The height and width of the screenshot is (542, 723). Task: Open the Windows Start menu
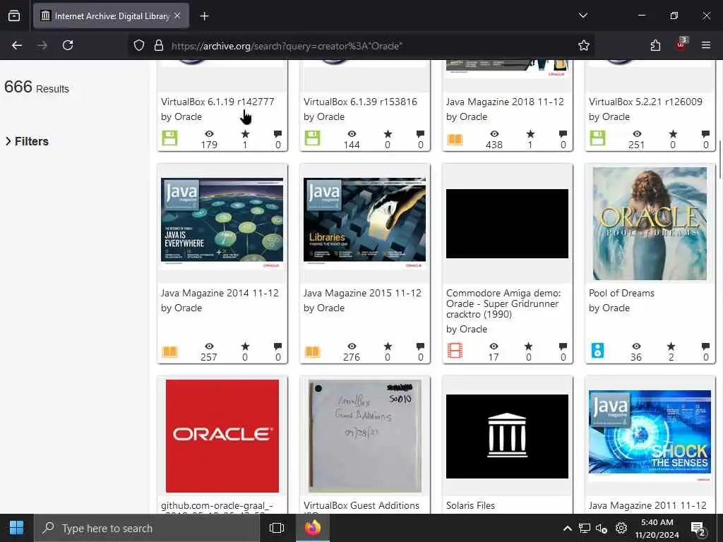pyautogui.click(x=17, y=528)
